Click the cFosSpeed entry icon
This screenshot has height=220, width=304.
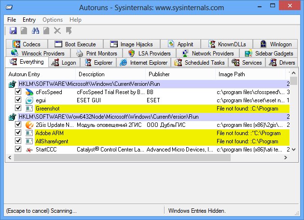[x=29, y=92]
